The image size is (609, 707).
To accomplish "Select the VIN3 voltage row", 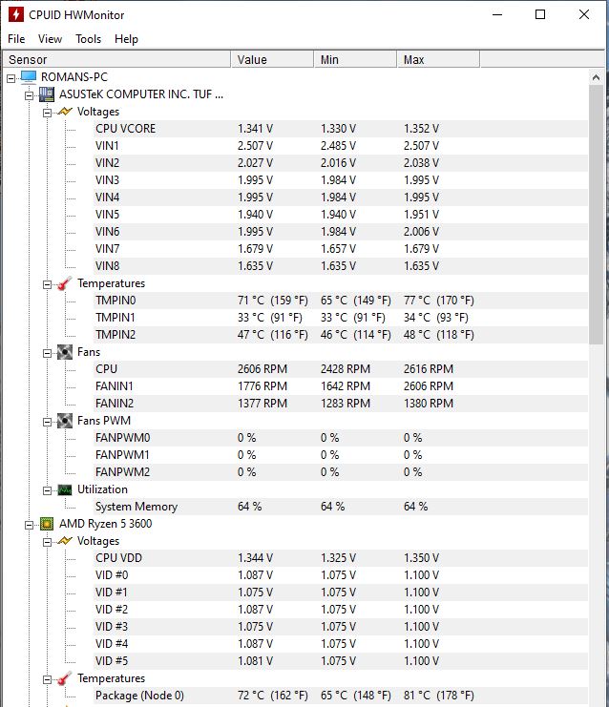I will coord(341,180).
